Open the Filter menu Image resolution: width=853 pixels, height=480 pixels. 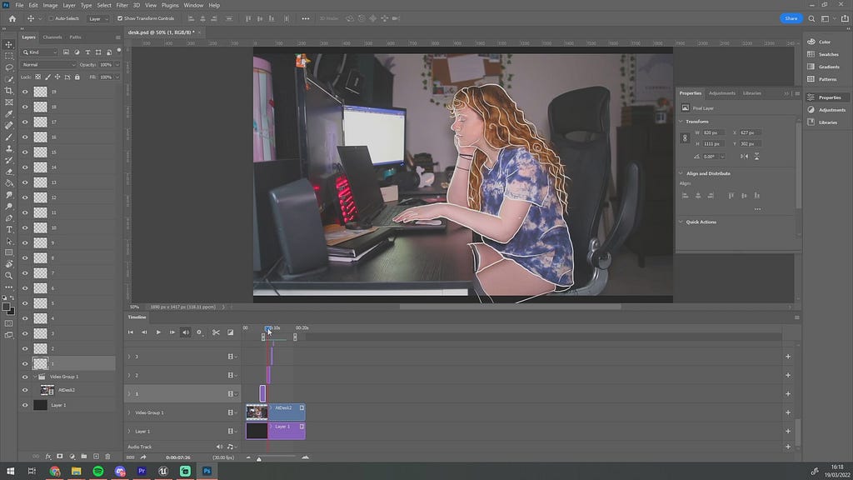[x=122, y=6]
